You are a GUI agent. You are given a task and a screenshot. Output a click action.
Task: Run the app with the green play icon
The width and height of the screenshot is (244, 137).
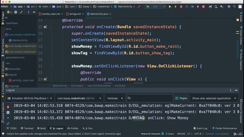pyautogui.click(x=170, y=7)
